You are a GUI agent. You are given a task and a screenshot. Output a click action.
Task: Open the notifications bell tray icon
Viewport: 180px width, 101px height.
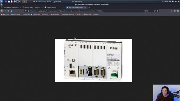[176, 1]
